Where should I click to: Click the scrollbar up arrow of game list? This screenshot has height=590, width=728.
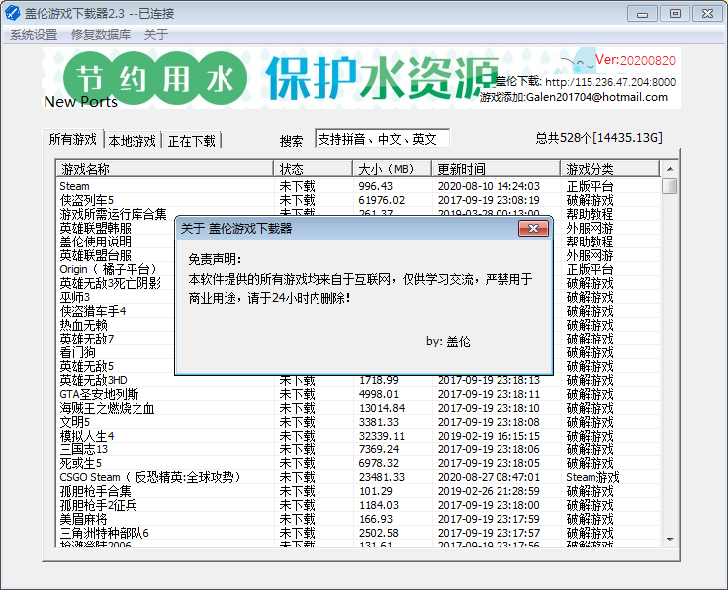point(670,169)
